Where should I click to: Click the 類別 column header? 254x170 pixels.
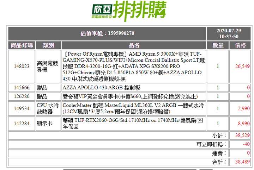pyautogui.click(x=48, y=45)
